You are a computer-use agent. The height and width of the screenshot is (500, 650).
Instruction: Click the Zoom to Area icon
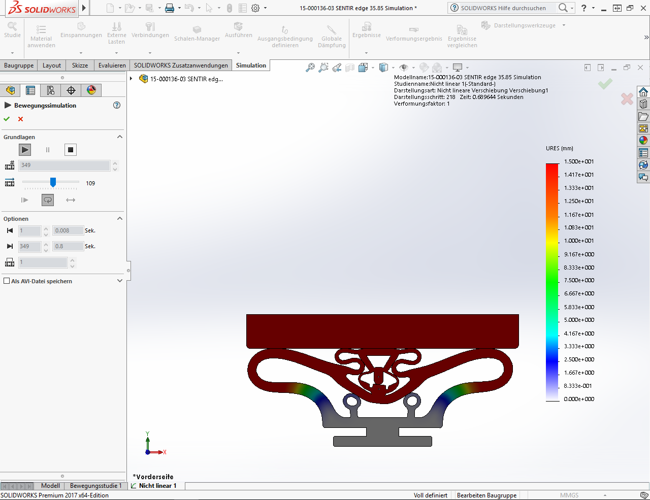(323, 68)
